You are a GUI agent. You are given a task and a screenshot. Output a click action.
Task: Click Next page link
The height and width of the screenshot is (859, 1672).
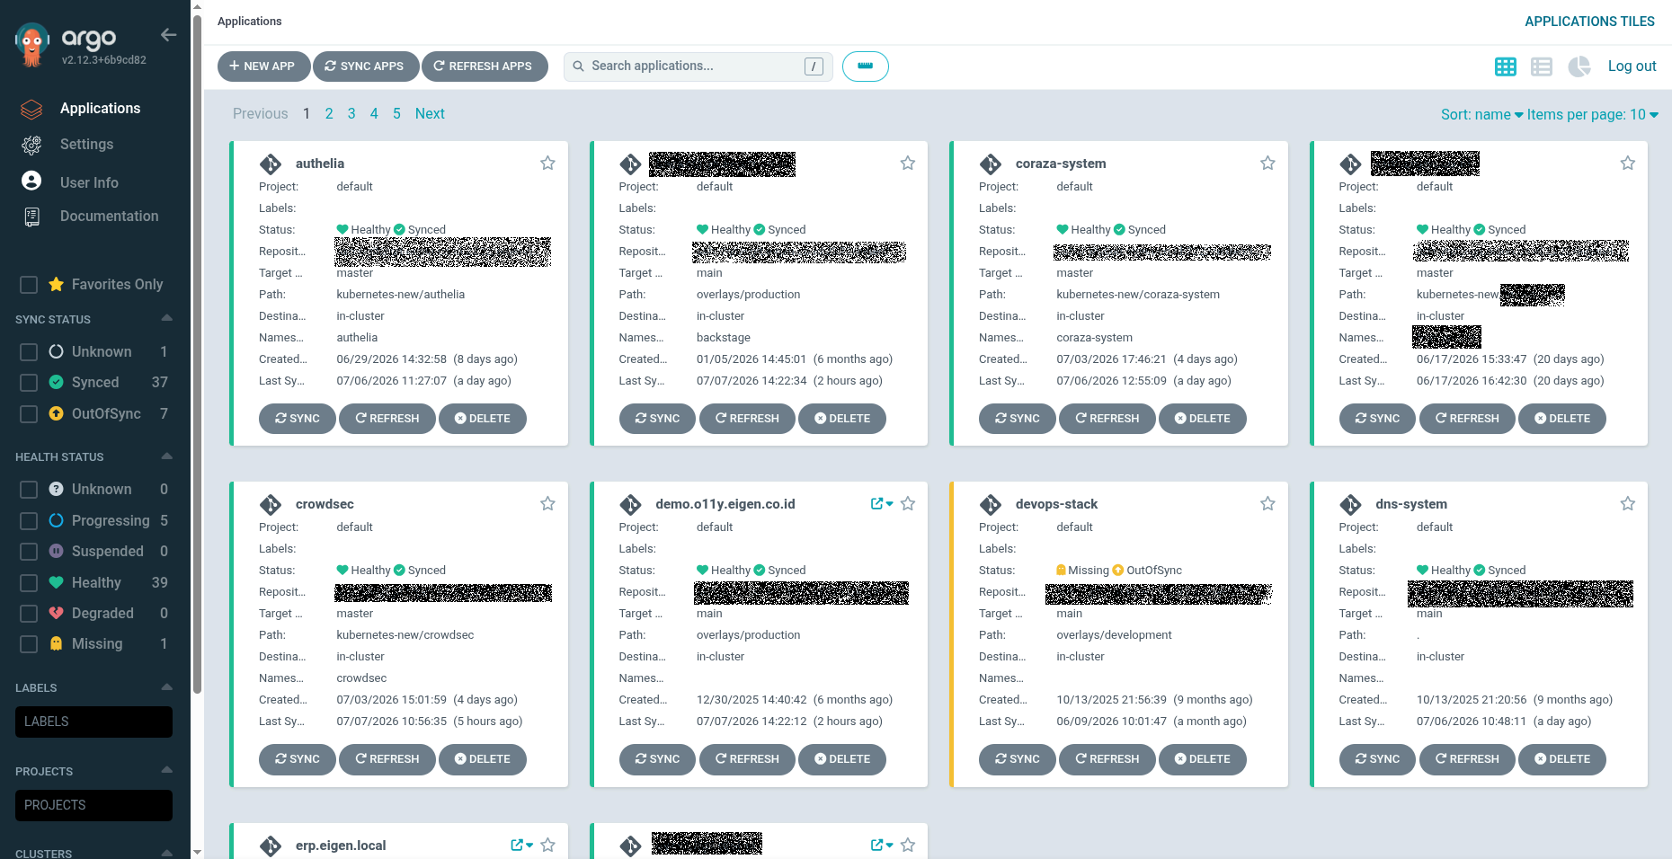click(430, 114)
